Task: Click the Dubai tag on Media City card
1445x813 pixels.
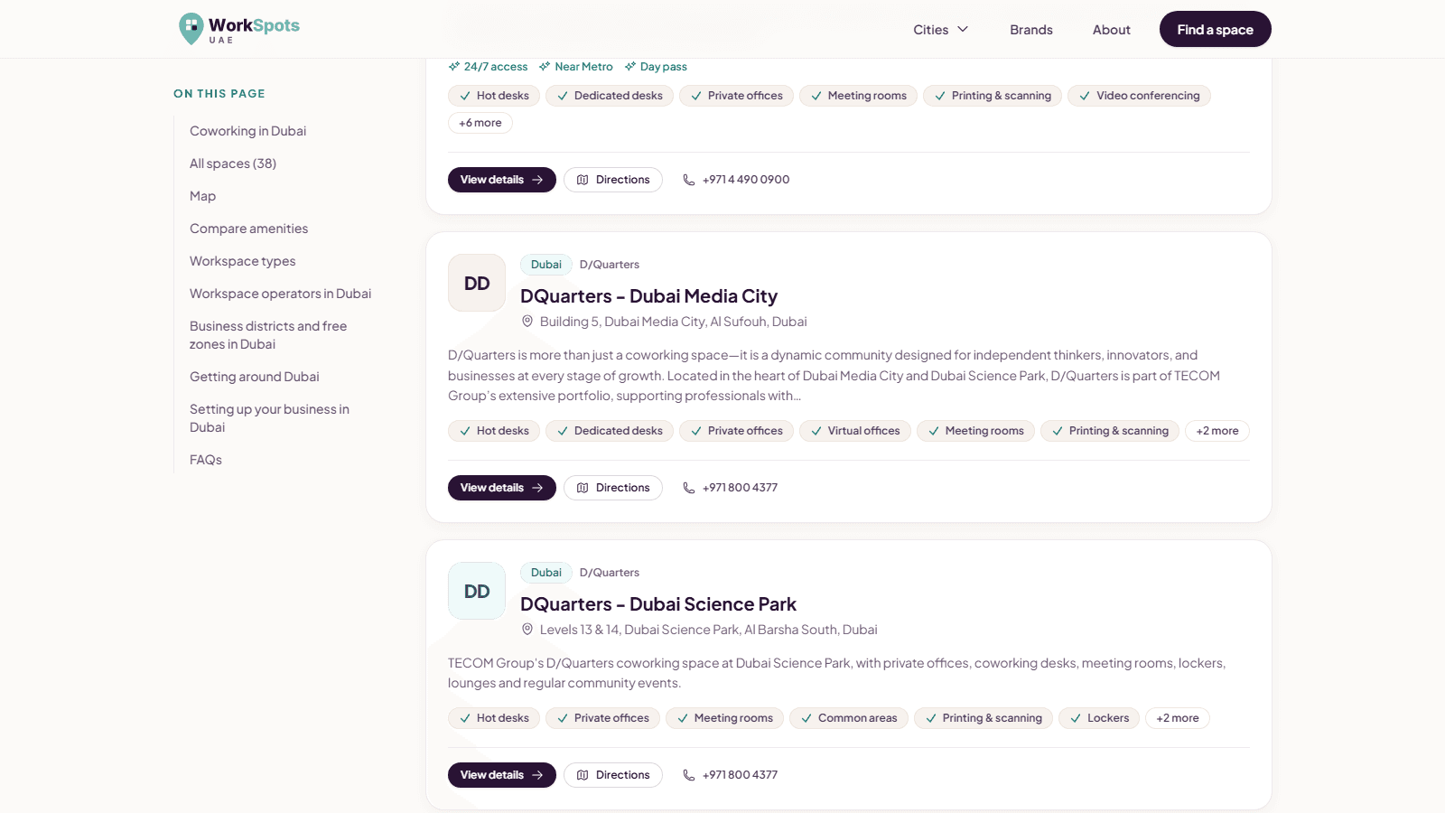Action: tap(545, 265)
